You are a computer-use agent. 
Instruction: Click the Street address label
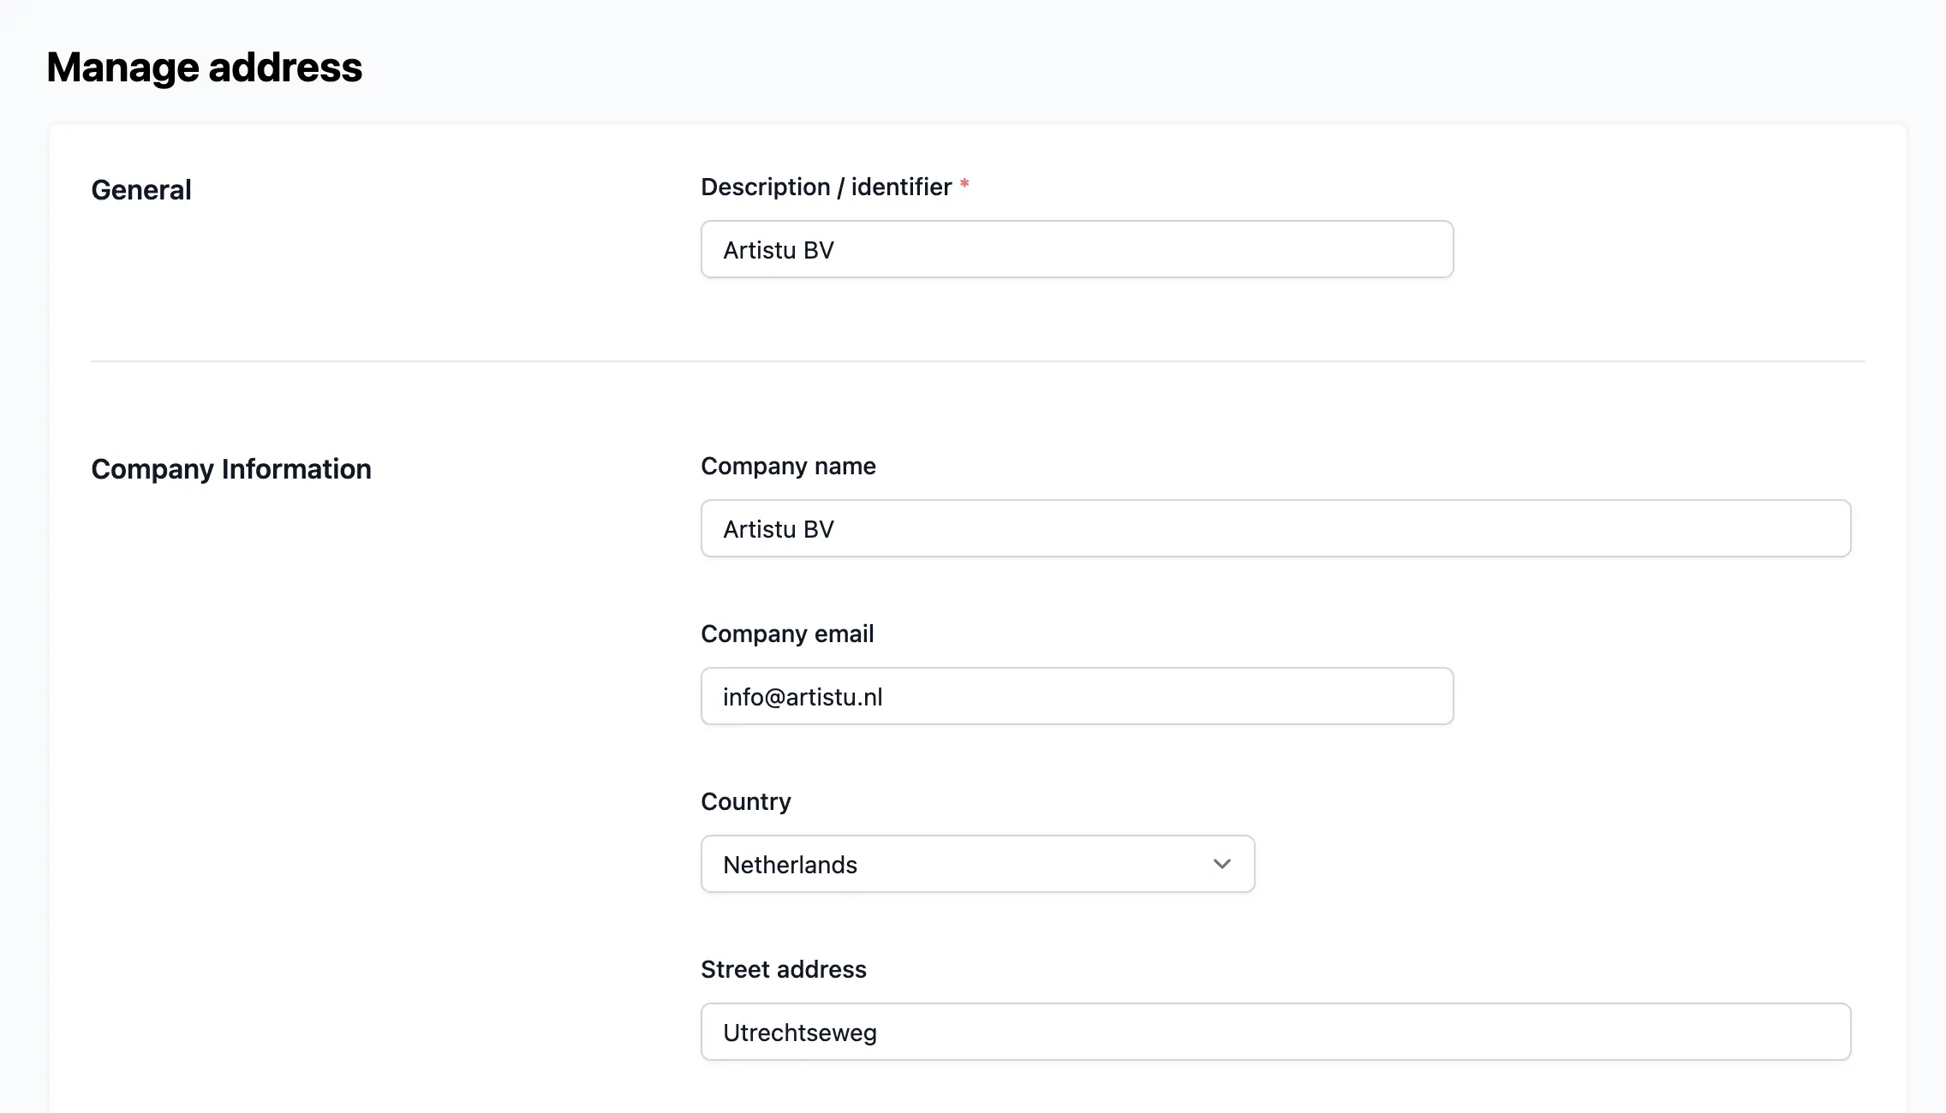coord(784,968)
